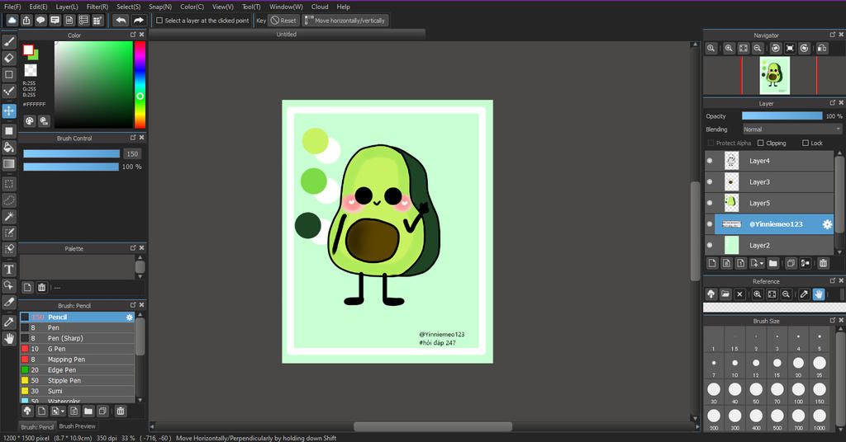The width and height of the screenshot is (846, 442).
Task: Click the Undo arrow in the toolbar
Action: coord(121,20)
